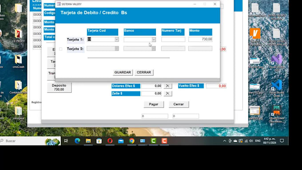The image size is (302, 170).
Task: Select the CD PROFIT desktop icon
Action: [18, 36]
